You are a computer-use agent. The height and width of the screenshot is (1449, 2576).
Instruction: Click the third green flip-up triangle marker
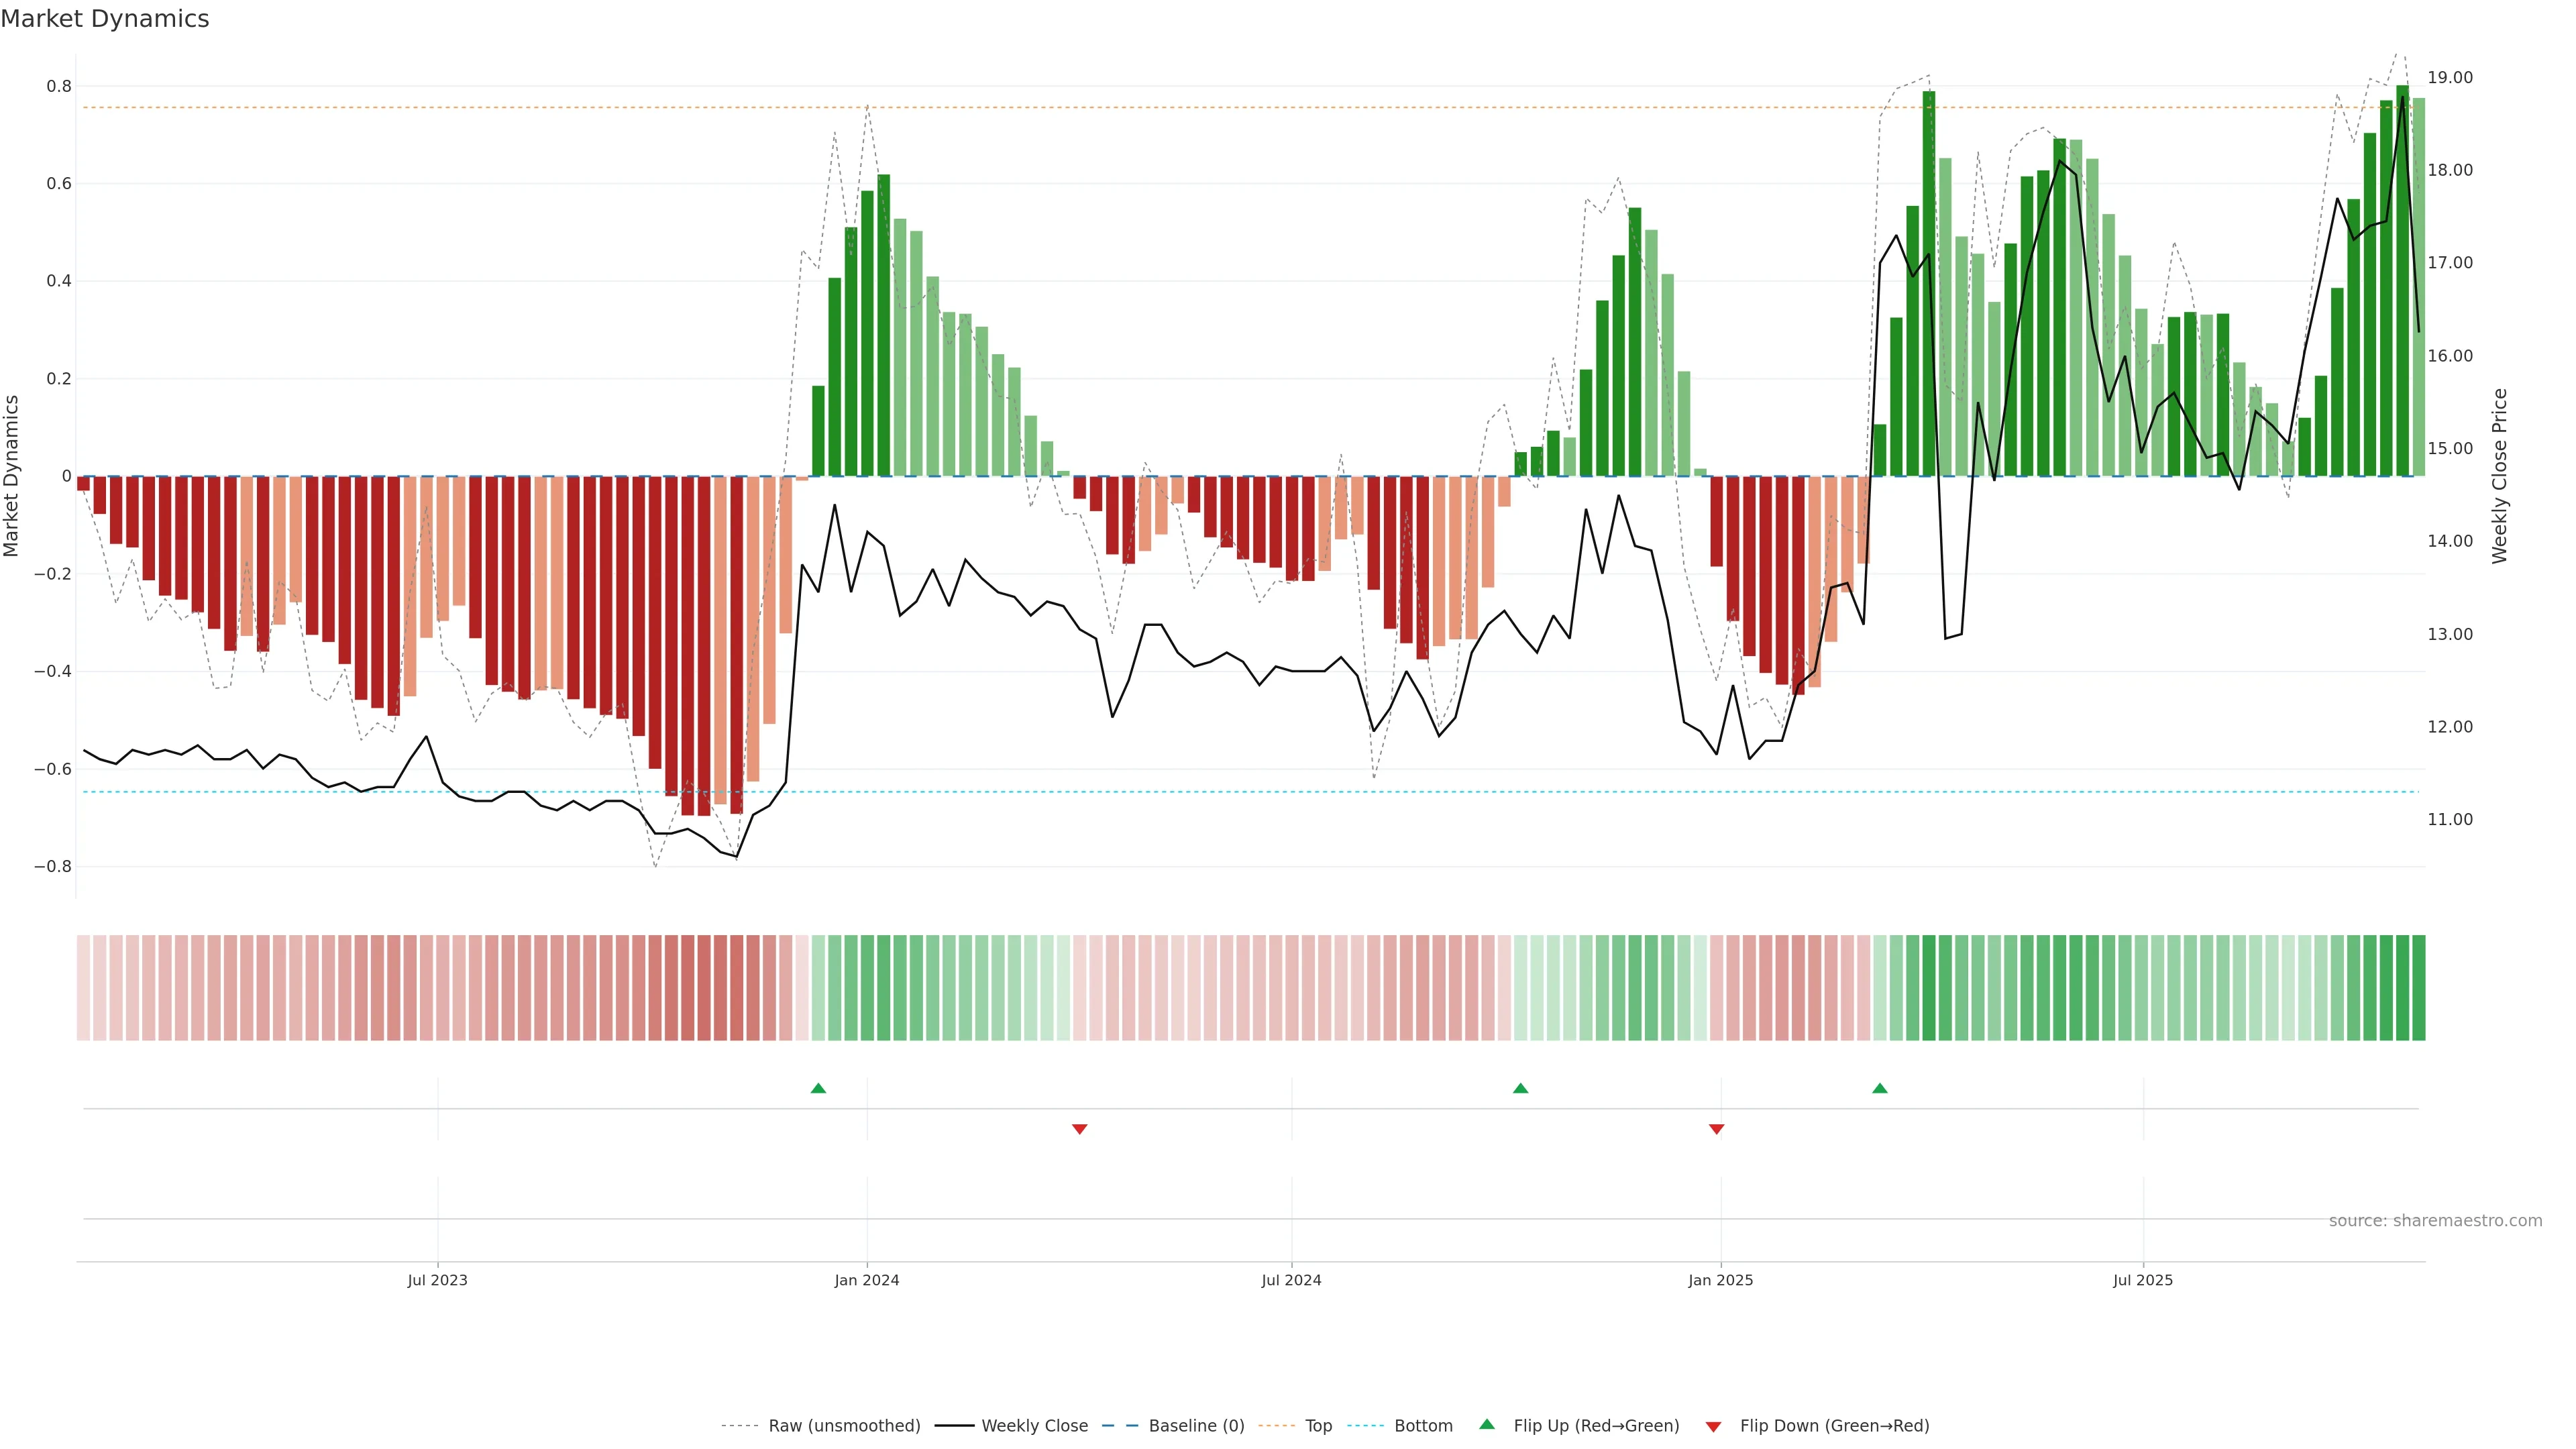tap(1879, 1088)
